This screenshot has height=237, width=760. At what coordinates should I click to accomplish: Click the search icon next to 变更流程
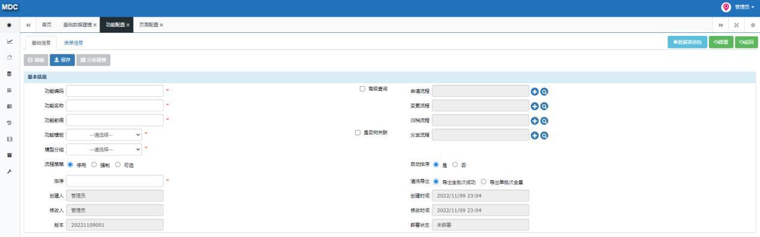[x=545, y=106]
